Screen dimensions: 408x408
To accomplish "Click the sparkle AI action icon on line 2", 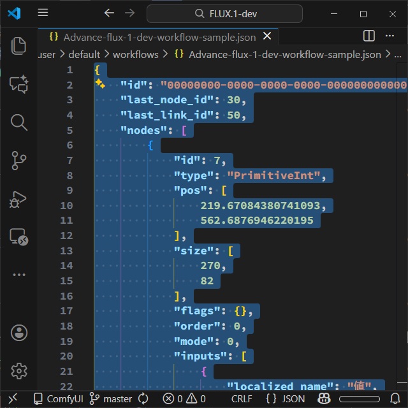I will (100, 84).
